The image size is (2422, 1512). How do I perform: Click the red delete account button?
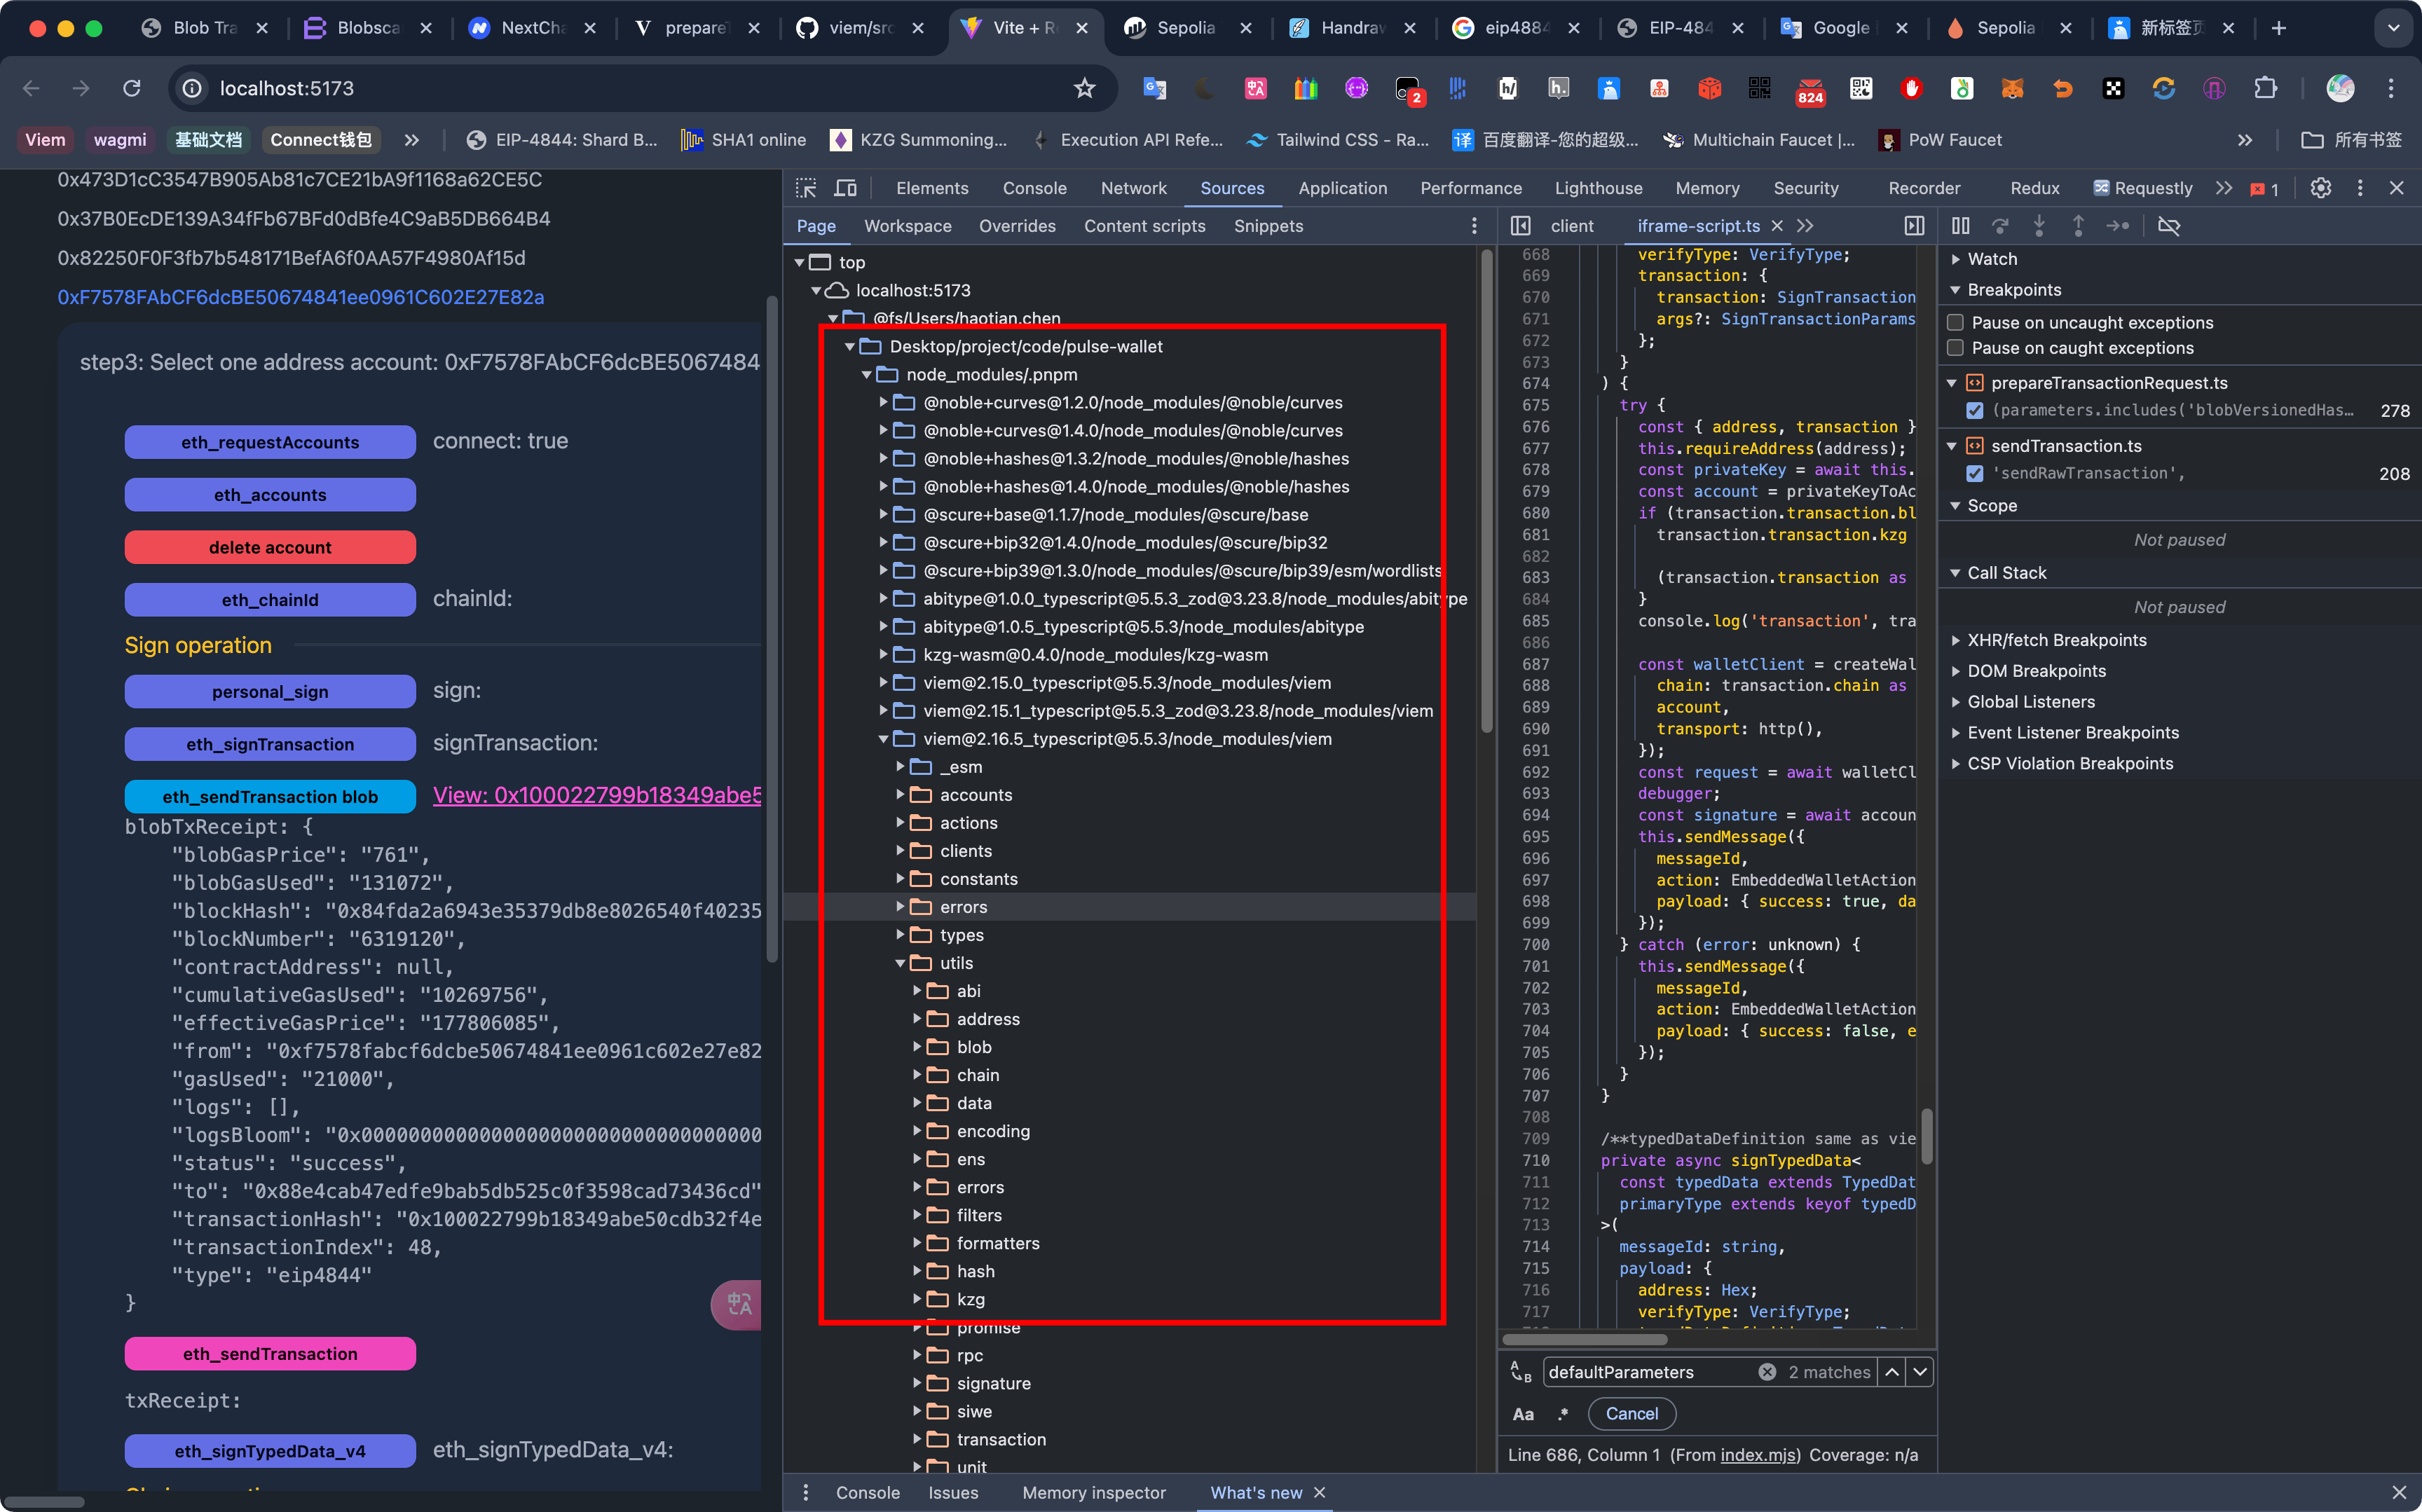point(270,547)
